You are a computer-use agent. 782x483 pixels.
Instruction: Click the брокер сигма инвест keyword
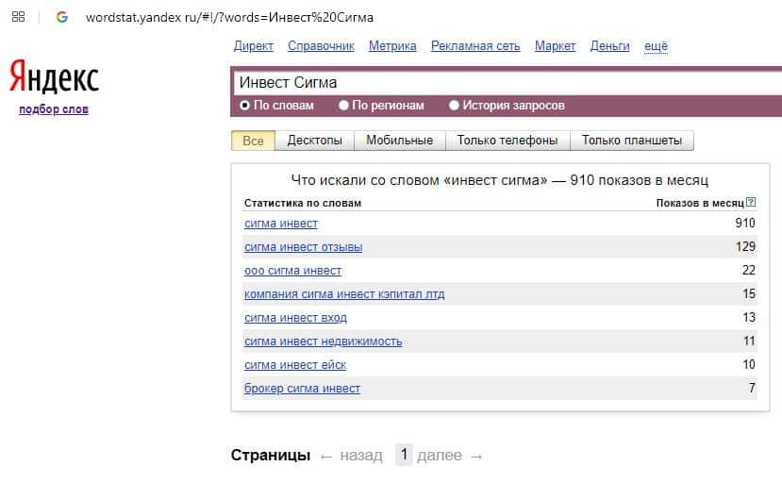[302, 389]
